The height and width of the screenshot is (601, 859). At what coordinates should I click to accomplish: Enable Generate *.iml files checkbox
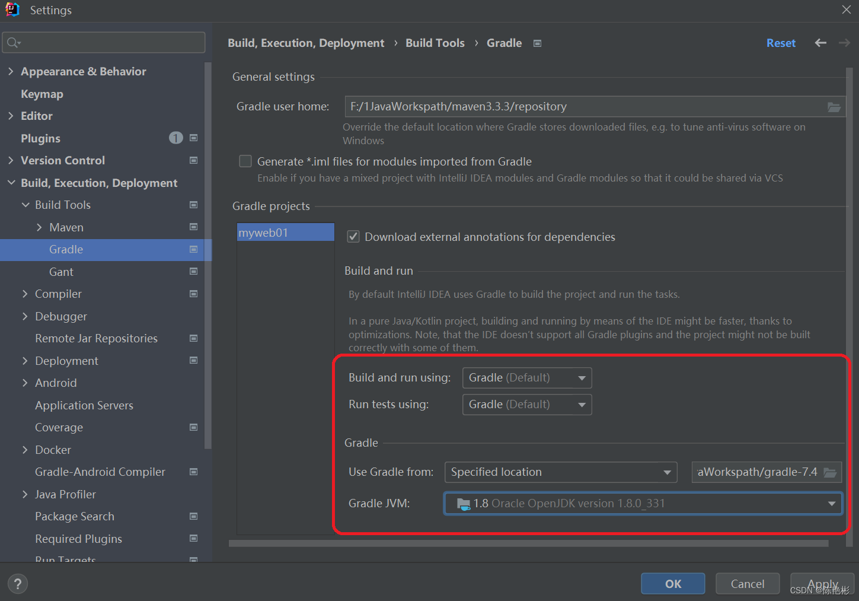pos(245,161)
